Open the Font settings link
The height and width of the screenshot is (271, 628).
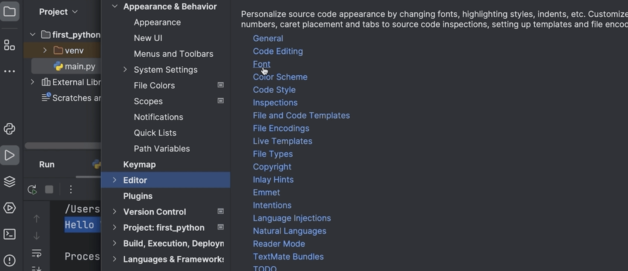262,64
